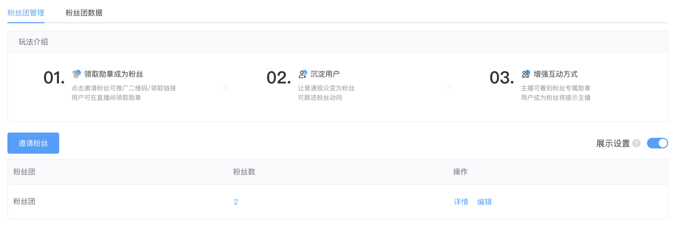This screenshot has height=225, width=674.
Task: Click the 01. step number
Action: [54, 78]
